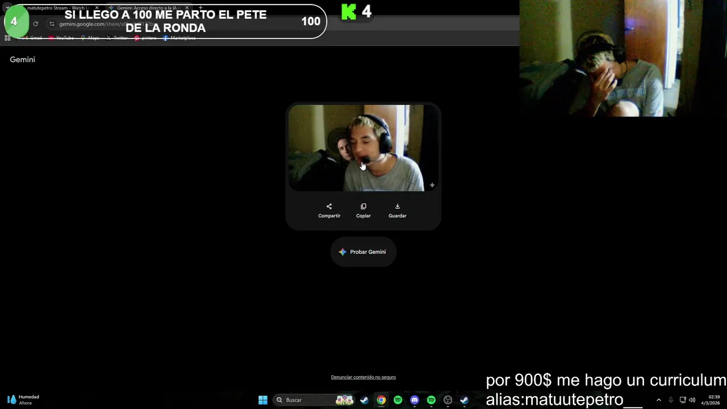
Task: Open the Gmail bookmark
Action: [x=32, y=38]
